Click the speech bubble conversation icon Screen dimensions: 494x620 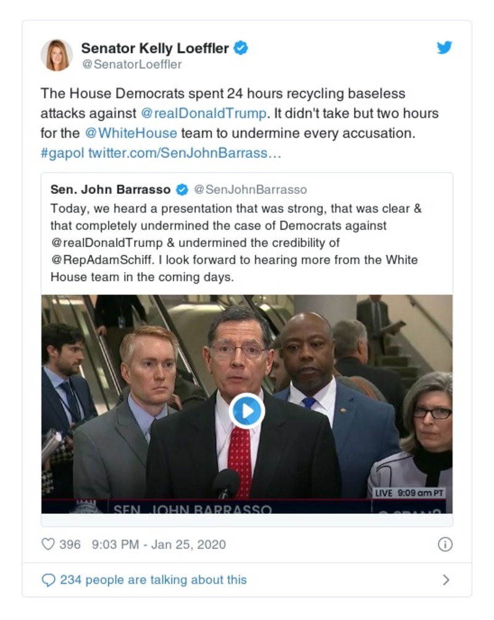pyautogui.click(x=48, y=580)
